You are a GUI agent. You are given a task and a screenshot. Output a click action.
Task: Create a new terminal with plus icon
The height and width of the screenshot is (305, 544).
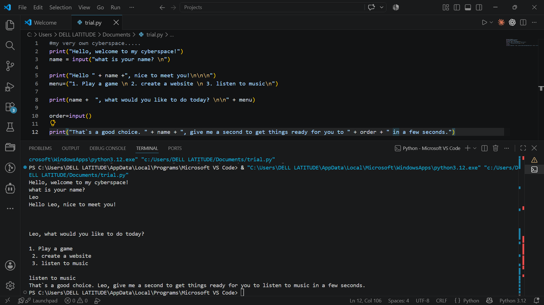tap(468, 148)
